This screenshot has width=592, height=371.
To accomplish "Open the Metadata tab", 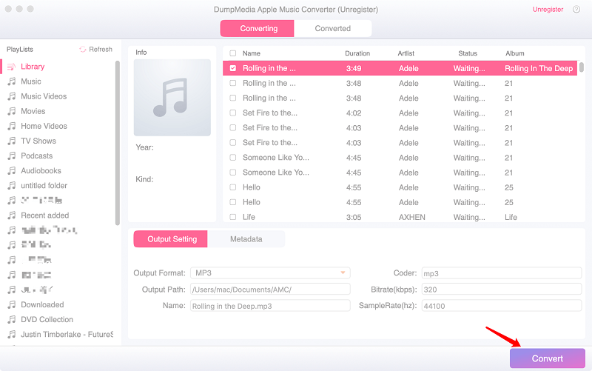I will 246,239.
